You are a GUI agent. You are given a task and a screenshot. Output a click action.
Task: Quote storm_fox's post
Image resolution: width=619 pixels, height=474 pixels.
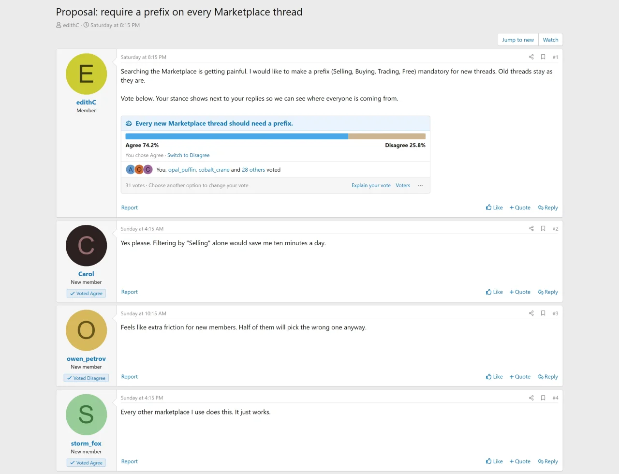click(x=520, y=461)
